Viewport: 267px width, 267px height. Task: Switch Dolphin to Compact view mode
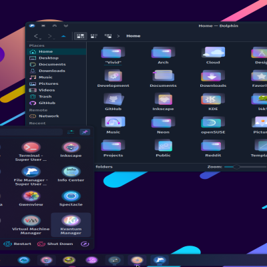94,36
